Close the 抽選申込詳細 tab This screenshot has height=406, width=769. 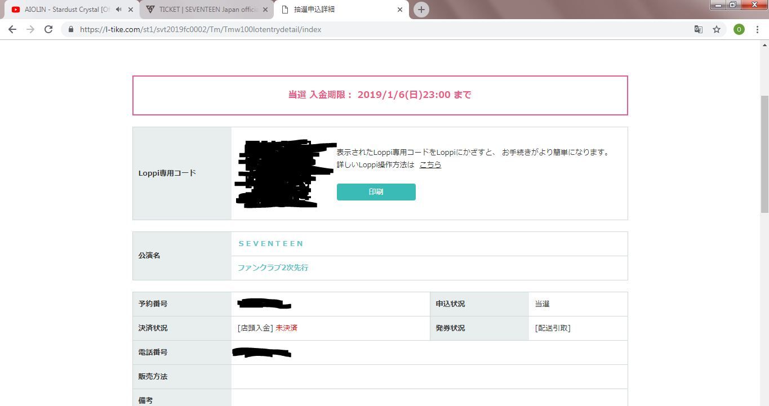click(400, 10)
